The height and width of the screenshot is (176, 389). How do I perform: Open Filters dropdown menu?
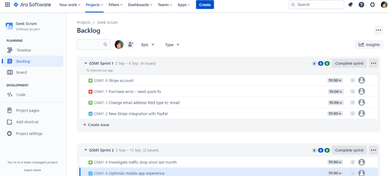(x=116, y=5)
